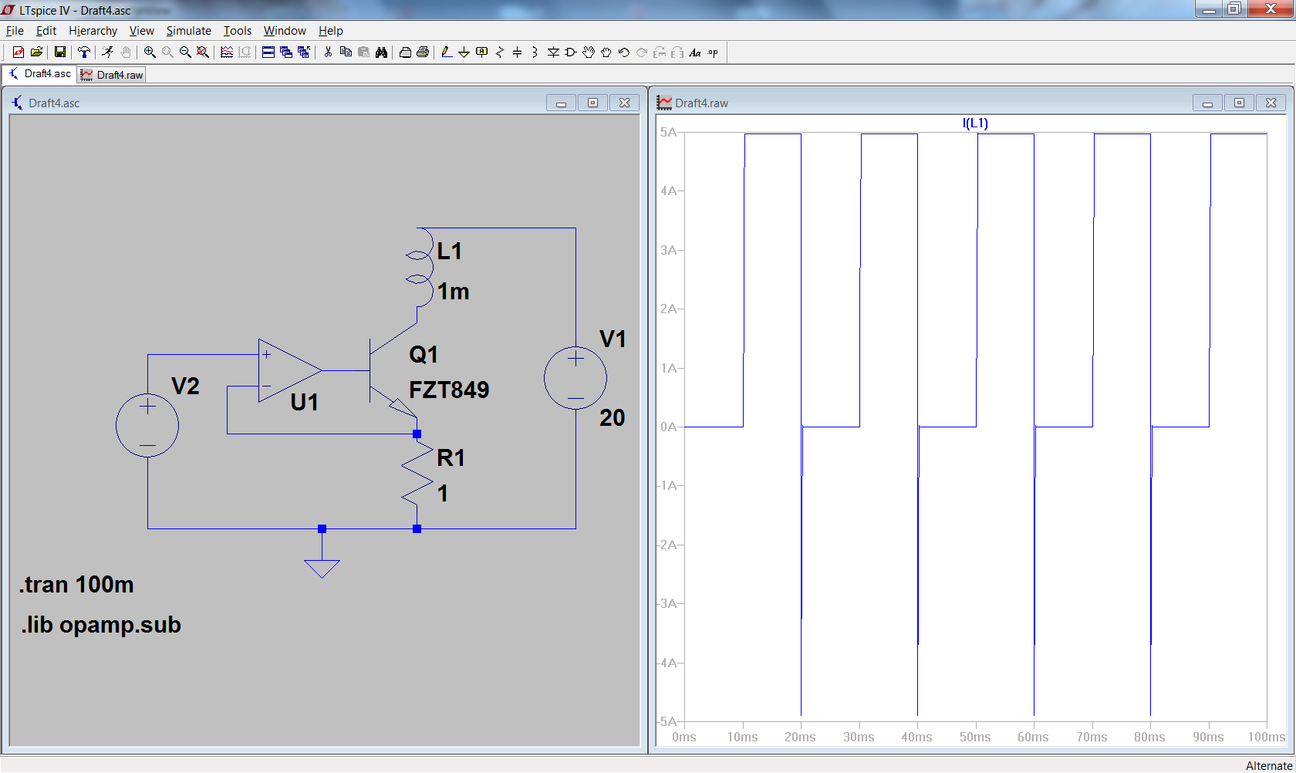Add a SPICE directive with .op

click(713, 52)
